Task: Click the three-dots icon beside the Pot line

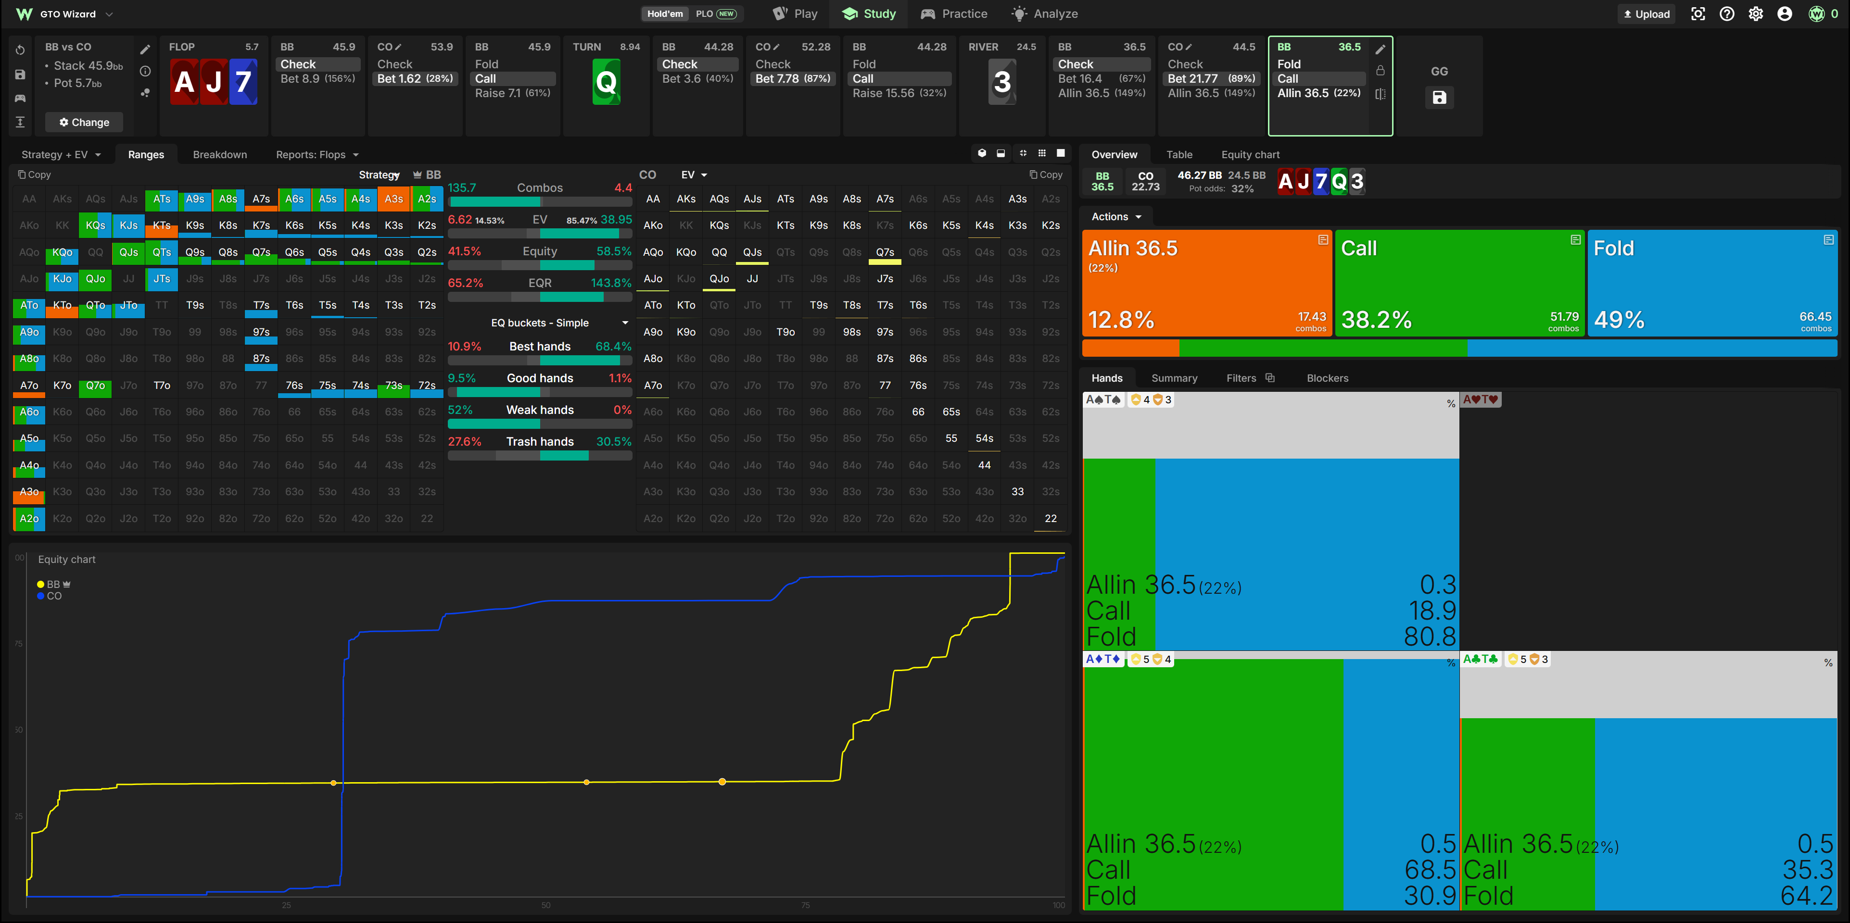Action: [x=145, y=93]
